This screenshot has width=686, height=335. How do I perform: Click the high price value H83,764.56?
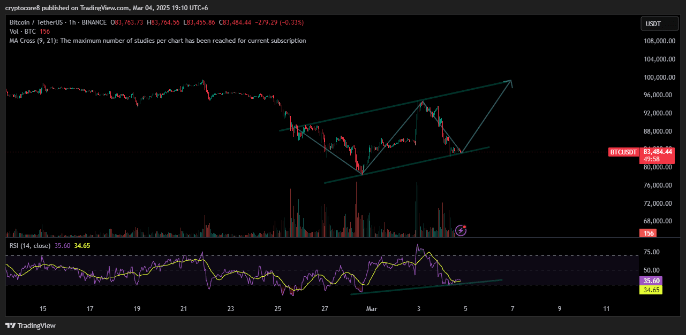point(164,22)
